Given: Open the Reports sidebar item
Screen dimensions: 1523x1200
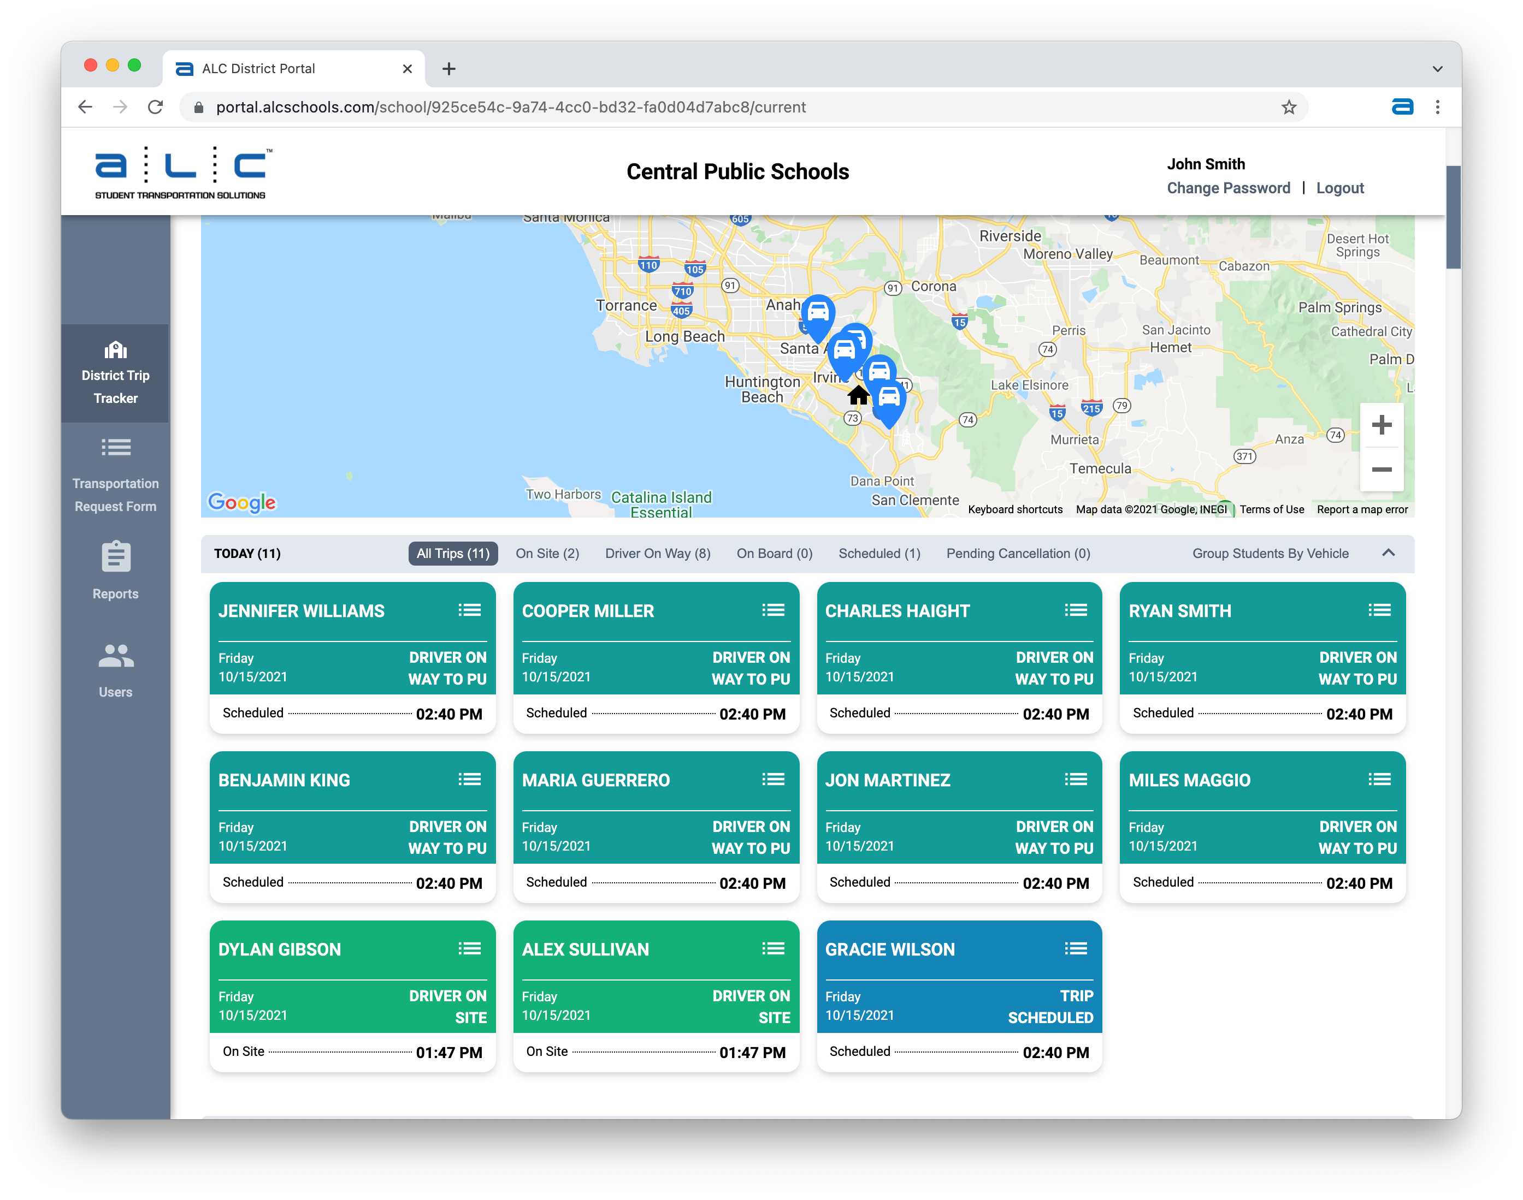Looking at the screenshot, I should [x=116, y=570].
